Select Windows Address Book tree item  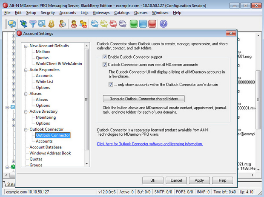50,153
